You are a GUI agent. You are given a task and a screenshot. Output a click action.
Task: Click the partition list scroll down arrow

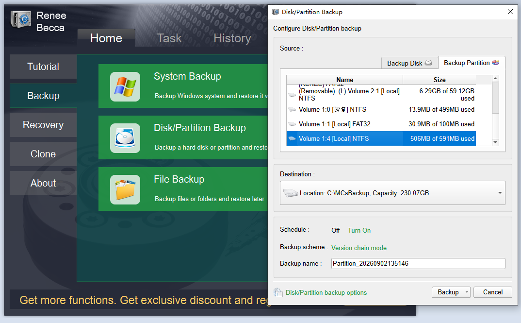[x=495, y=142]
